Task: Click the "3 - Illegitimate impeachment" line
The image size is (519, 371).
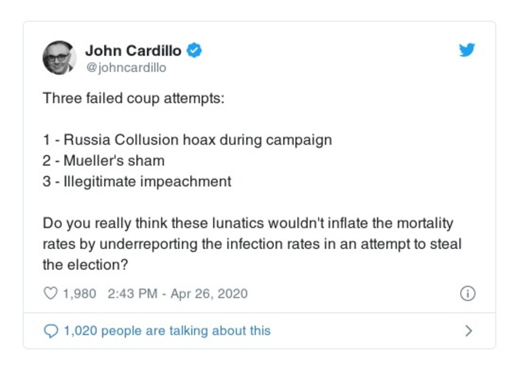Action: pyautogui.click(x=137, y=181)
